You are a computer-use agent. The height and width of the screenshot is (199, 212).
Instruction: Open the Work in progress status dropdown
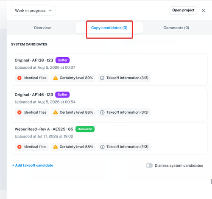(x=33, y=11)
